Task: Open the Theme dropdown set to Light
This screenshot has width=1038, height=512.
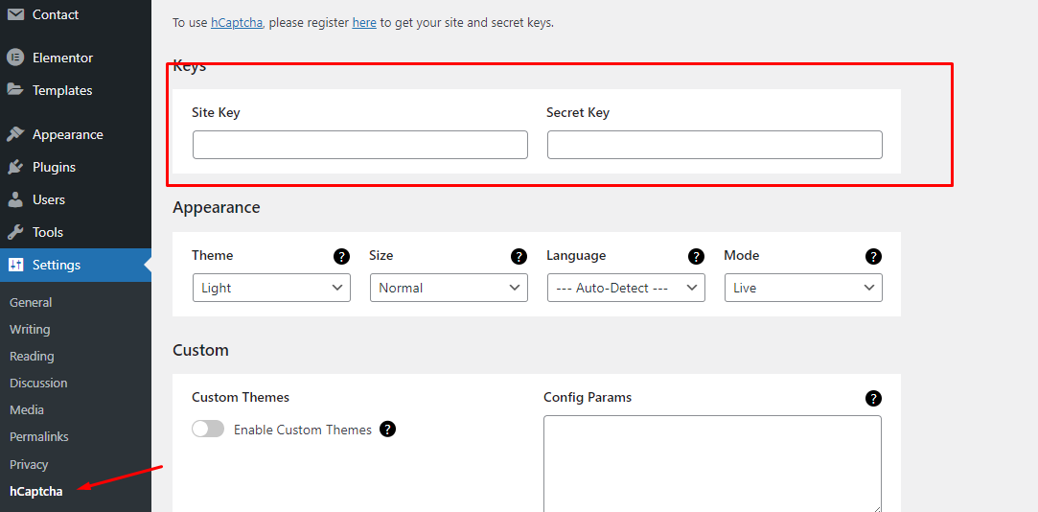Action: [271, 288]
